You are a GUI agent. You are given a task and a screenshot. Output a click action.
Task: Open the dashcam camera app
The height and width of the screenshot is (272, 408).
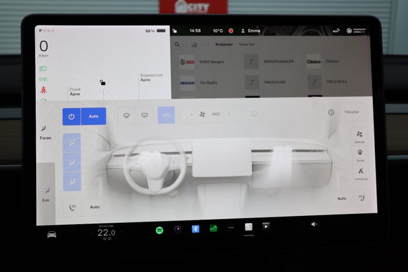177,229
